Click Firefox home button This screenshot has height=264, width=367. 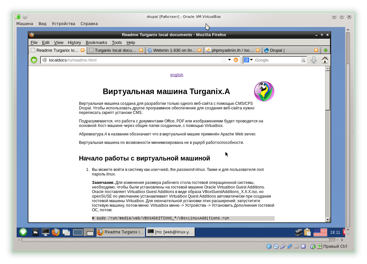pos(325,60)
